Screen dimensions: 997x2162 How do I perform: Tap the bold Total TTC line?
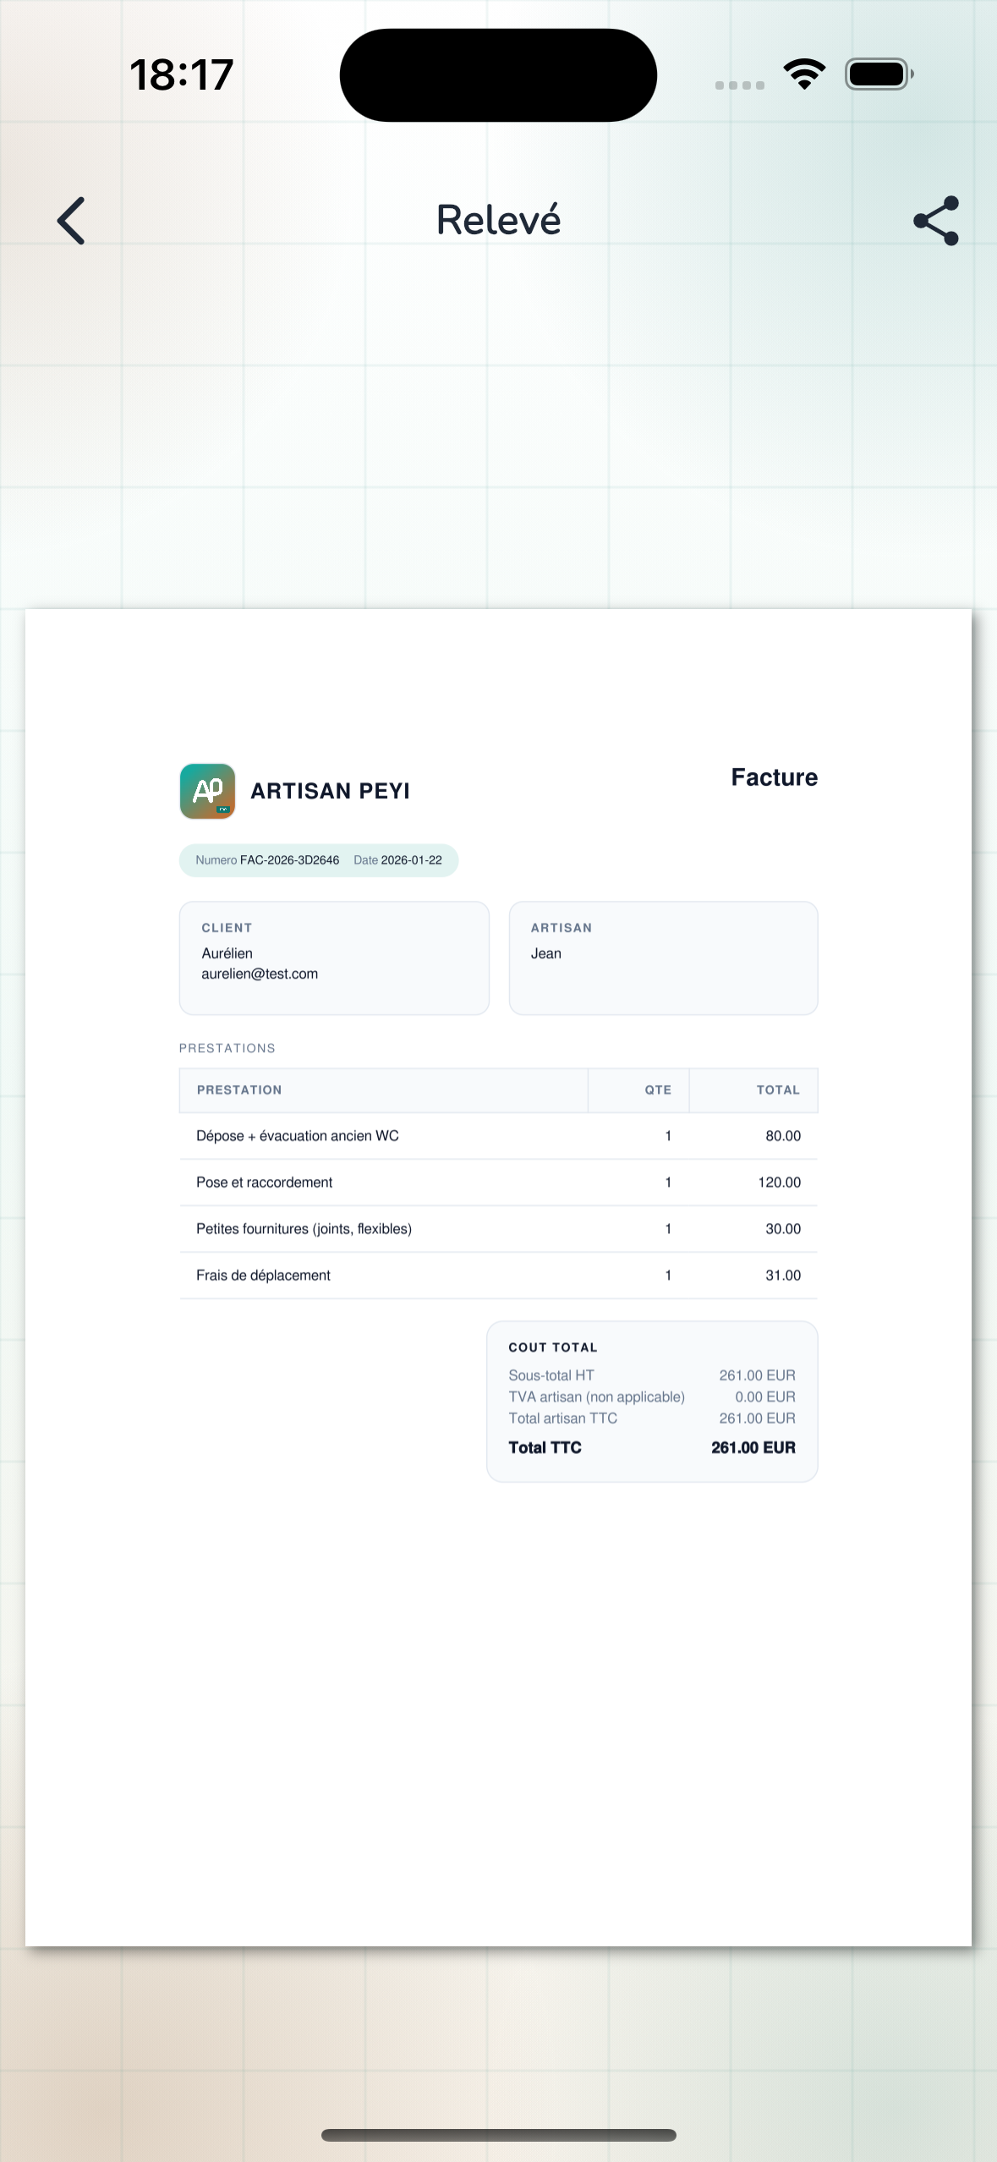tap(651, 1447)
